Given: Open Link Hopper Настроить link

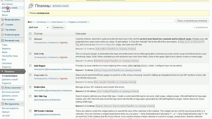Looking at the screenshot, I should [x=39, y=69].
